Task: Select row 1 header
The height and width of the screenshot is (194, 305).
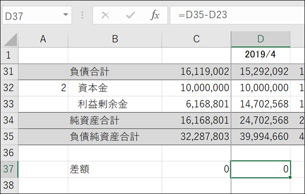Action: (x=9, y=55)
